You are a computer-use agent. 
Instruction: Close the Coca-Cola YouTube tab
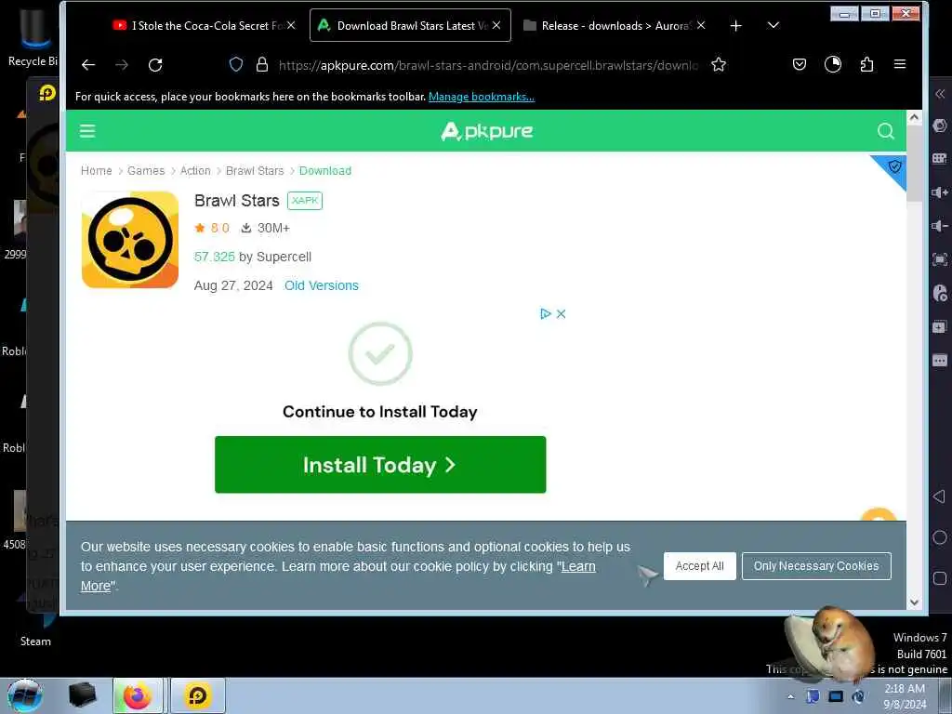[291, 25]
